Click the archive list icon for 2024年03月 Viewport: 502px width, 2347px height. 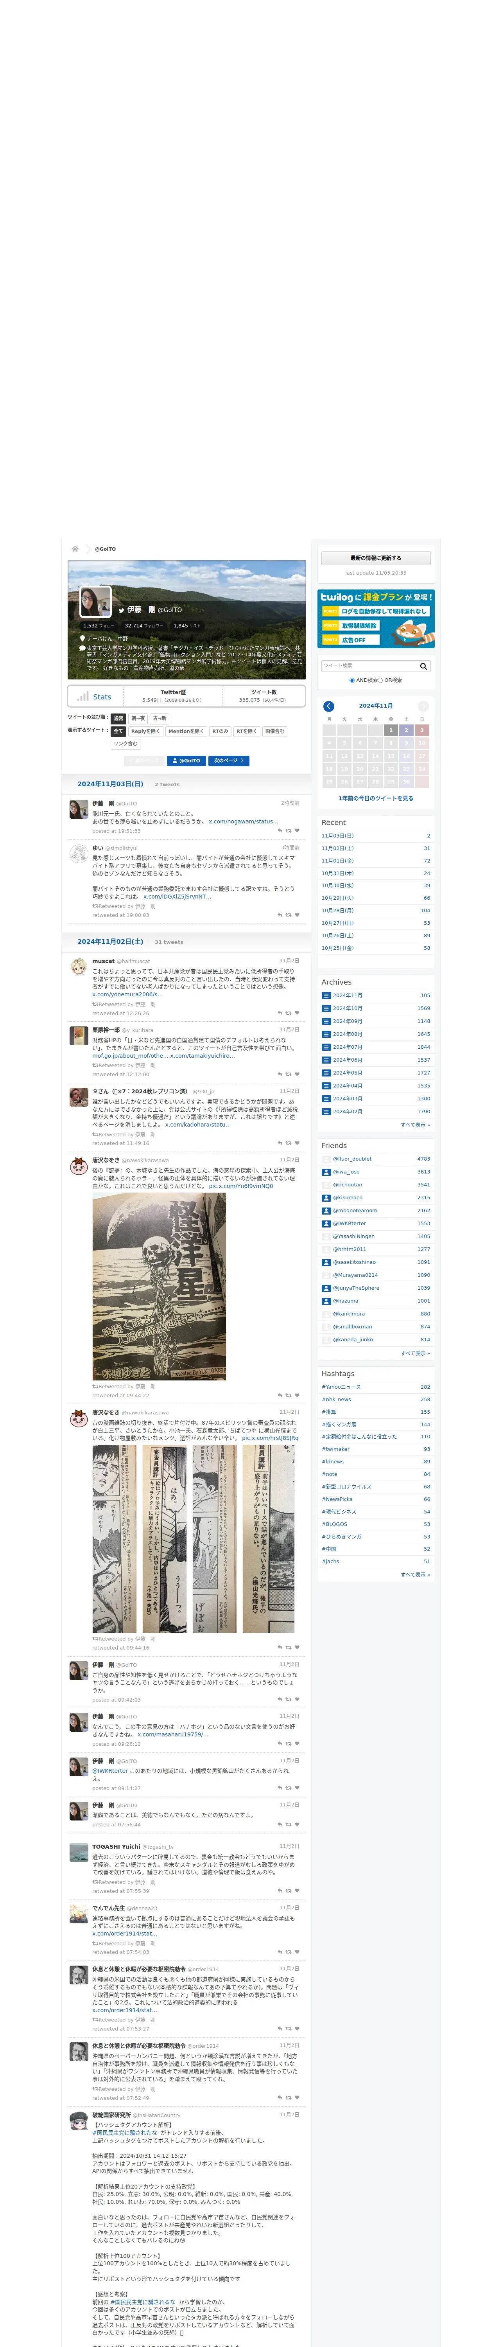pos(326,1099)
